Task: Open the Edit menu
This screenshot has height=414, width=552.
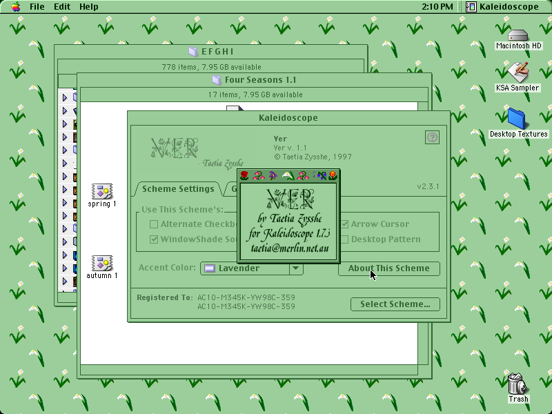Action: (x=62, y=6)
